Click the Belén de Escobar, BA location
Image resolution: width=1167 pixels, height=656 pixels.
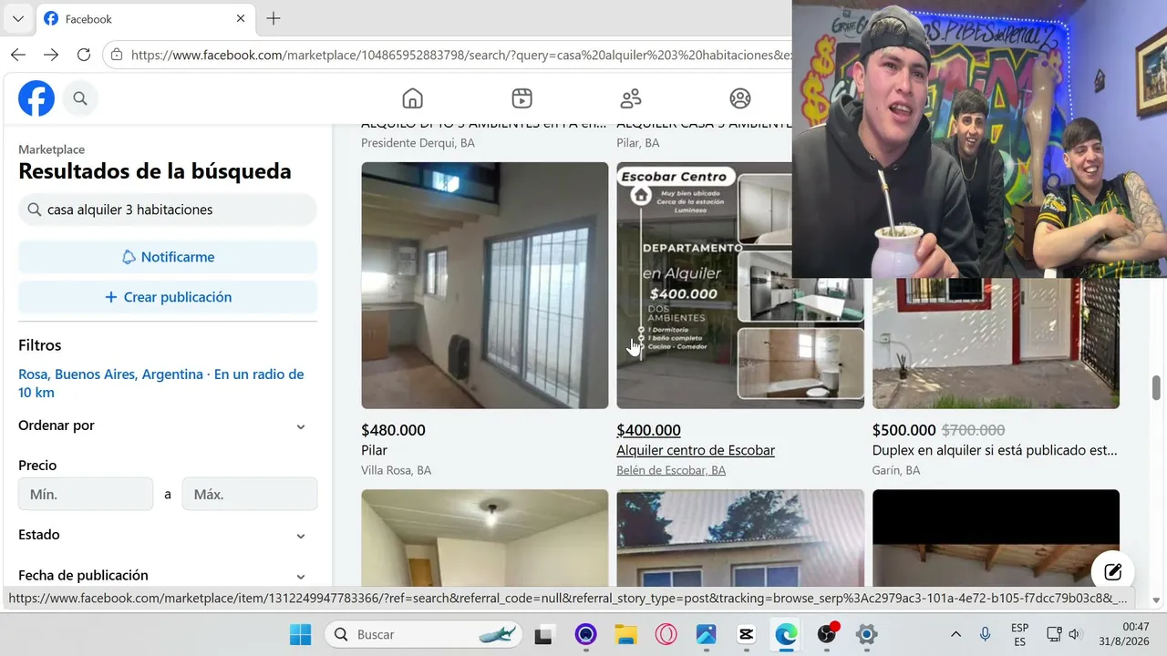pyautogui.click(x=671, y=470)
